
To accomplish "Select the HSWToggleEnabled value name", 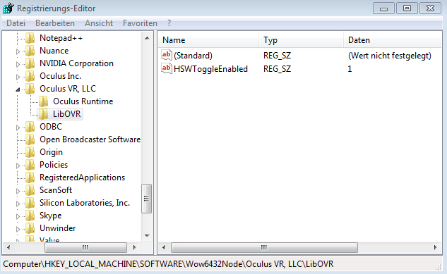I will 210,69.
